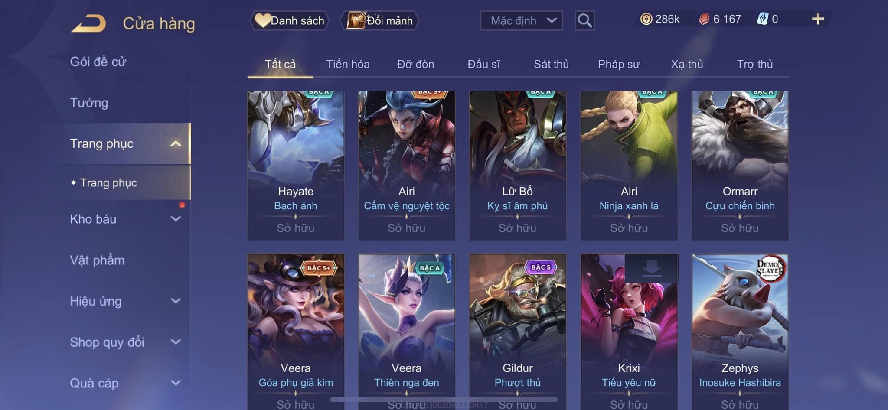Image resolution: width=888 pixels, height=410 pixels.
Task: Tap the plus icon to add currency
Action: [818, 19]
